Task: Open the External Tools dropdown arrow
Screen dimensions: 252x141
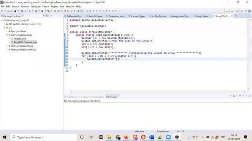Action: pyautogui.click(x=52, y=11)
